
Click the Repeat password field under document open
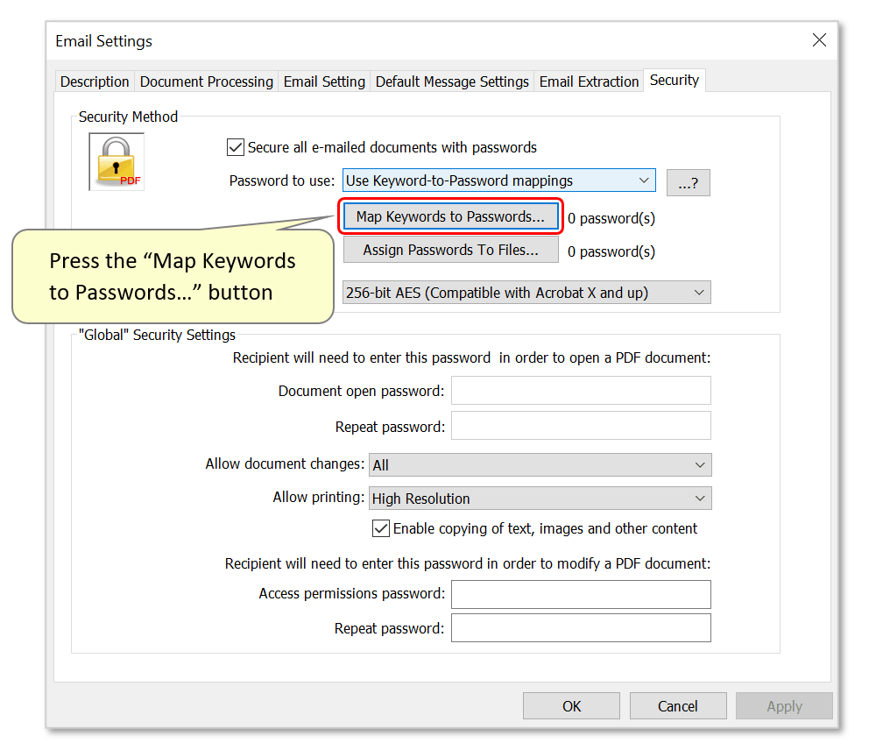pyautogui.click(x=581, y=427)
